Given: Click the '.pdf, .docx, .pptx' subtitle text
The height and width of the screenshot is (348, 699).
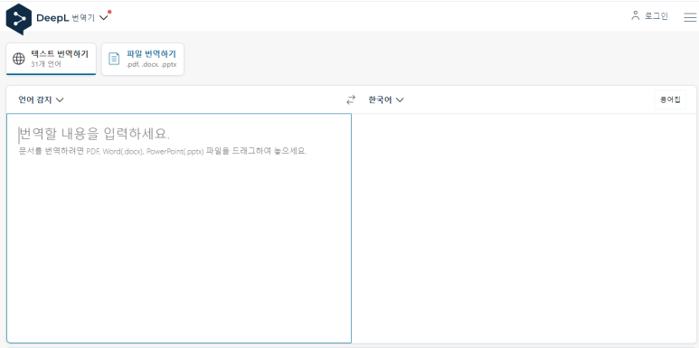Looking at the screenshot, I should [x=152, y=64].
